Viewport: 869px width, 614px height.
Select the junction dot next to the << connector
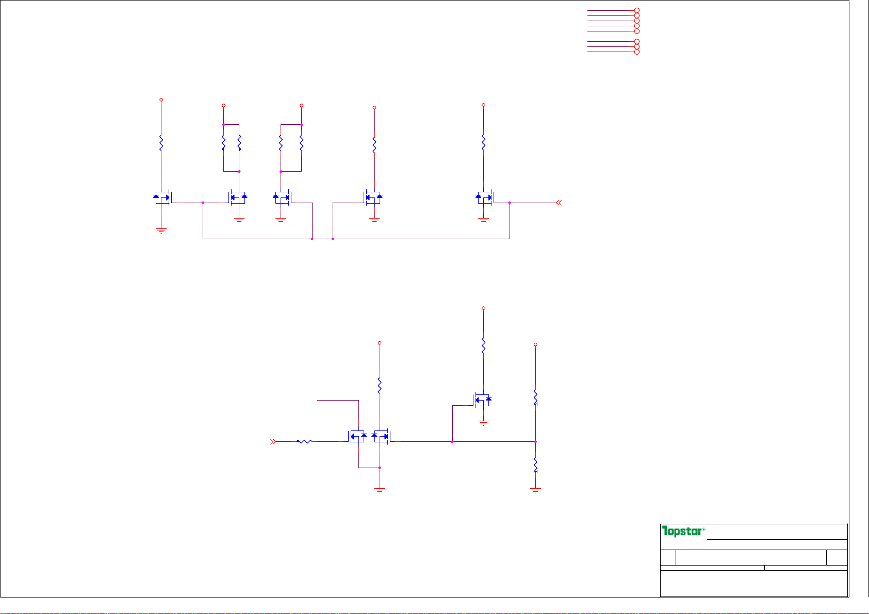click(510, 203)
